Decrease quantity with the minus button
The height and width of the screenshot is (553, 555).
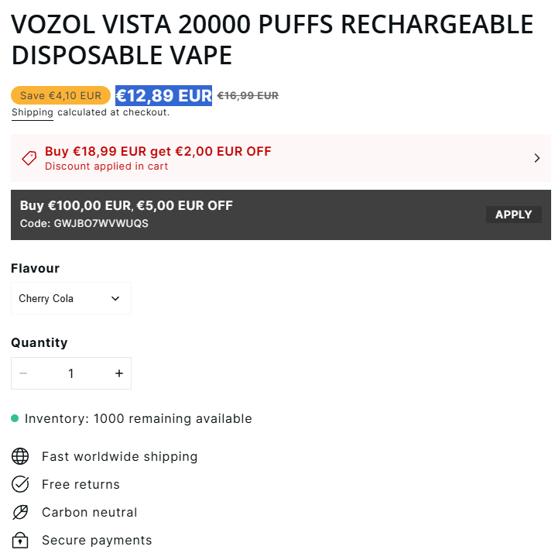tap(23, 373)
